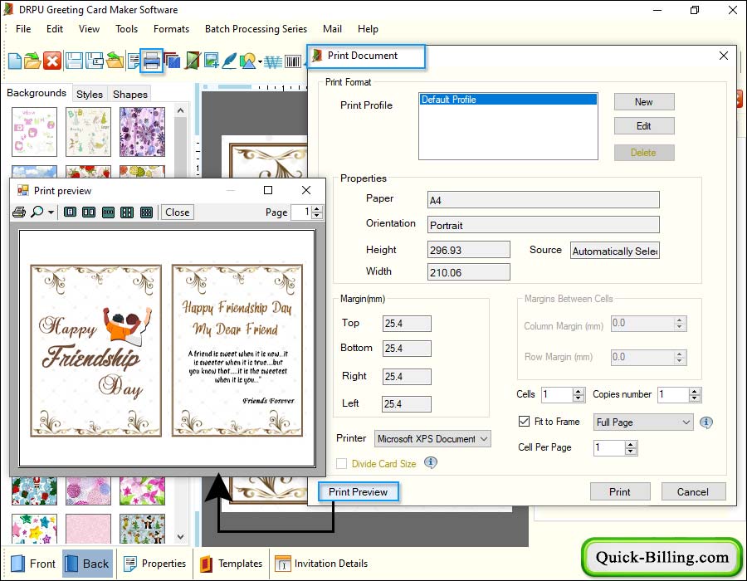Show four pages layout in Print preview
The width and height of the screenshot is (747, 581).
(127, 212)
